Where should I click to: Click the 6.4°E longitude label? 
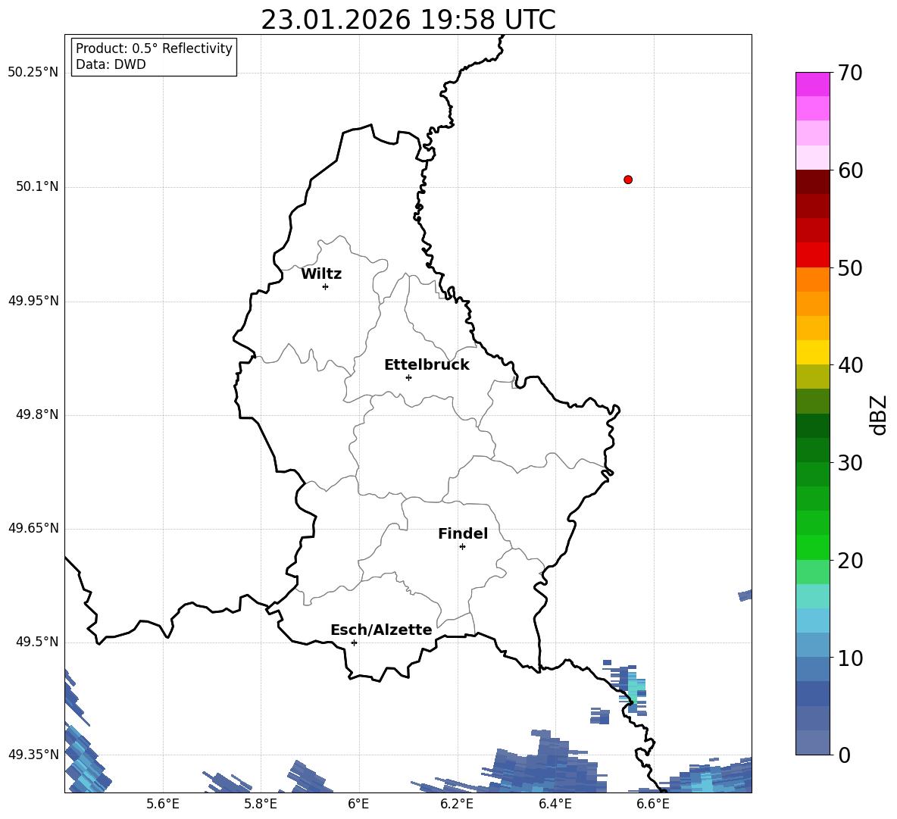pyautogui.click(x=555, y=804)
